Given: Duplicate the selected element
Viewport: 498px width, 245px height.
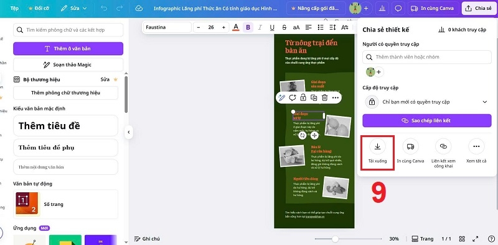Looking at the screenshot, I should coord(314,97).
